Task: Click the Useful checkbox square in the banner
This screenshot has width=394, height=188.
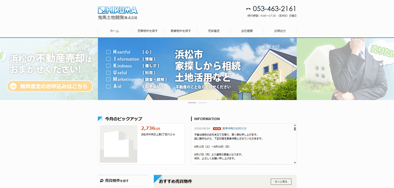Action: [108, 73]
